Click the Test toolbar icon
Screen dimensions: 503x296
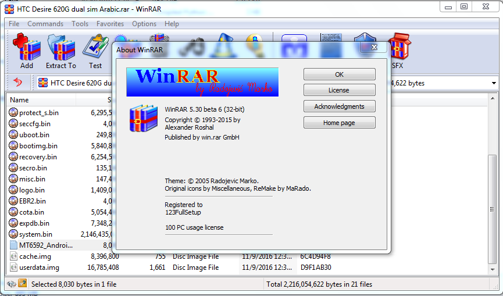click(x=95, y=47)
